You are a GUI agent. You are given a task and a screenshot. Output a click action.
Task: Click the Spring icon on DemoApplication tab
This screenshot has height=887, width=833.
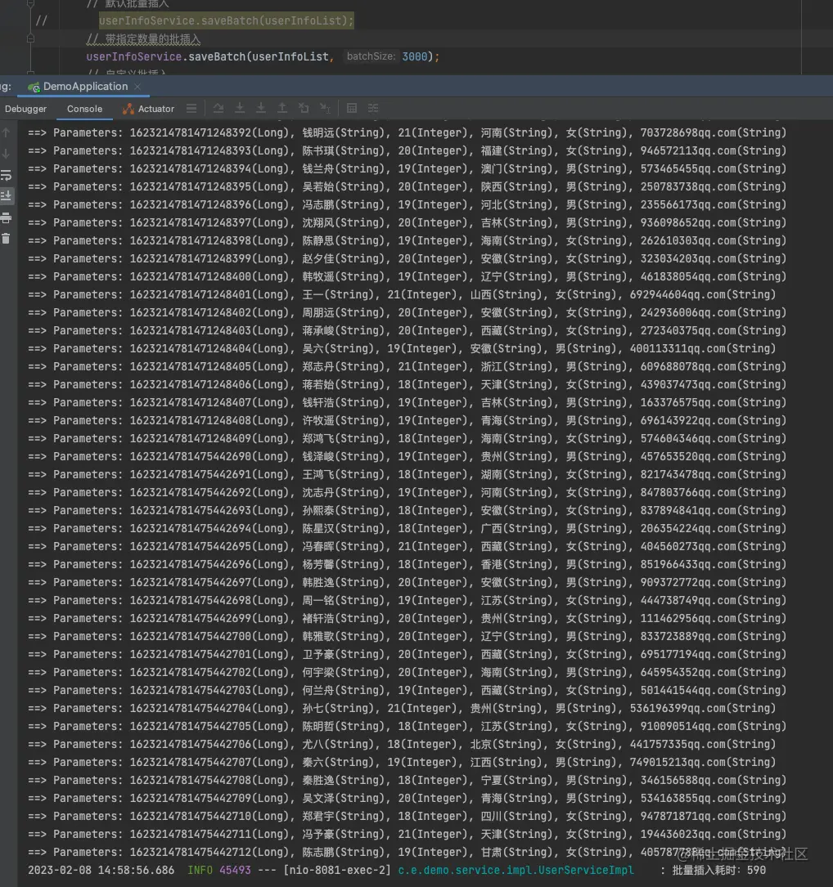[34, 87]
